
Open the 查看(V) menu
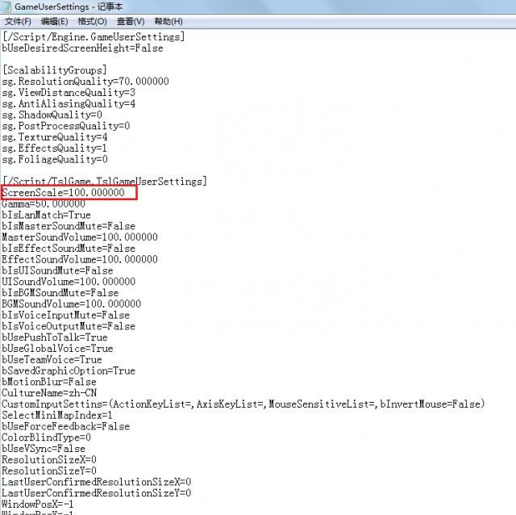[131, 22]
